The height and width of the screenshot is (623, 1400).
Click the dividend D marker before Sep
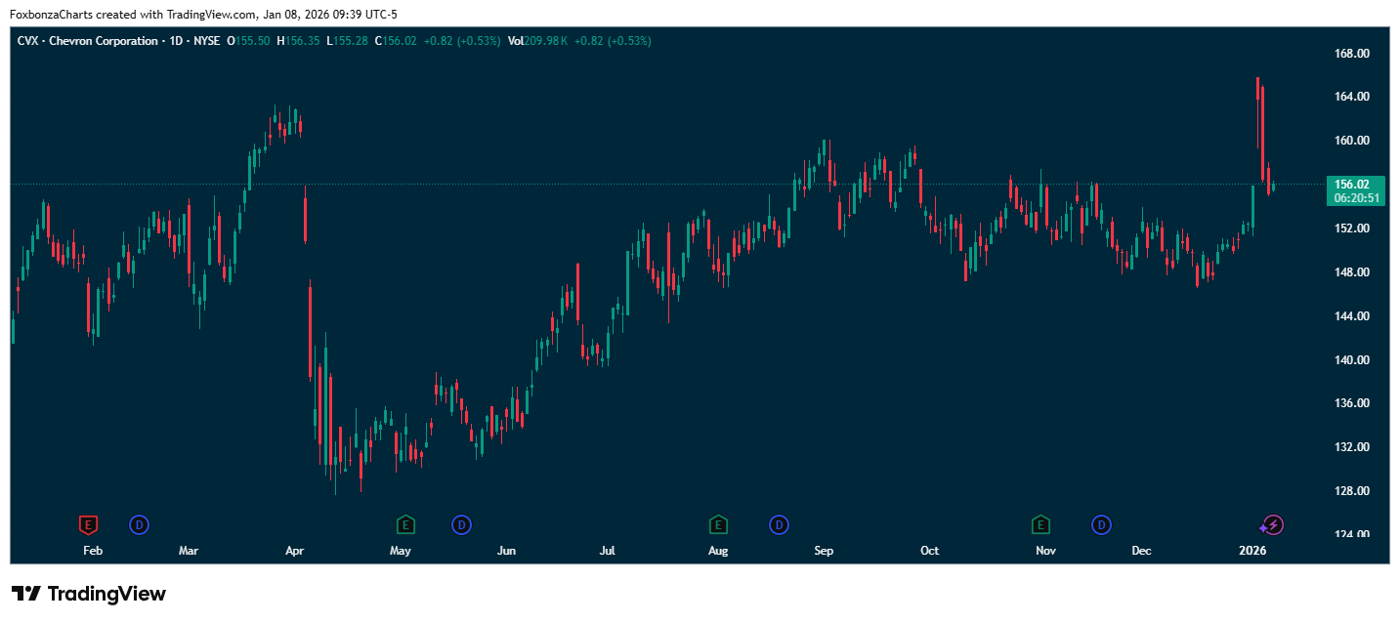pyautogui.click(x=779, y=525)
